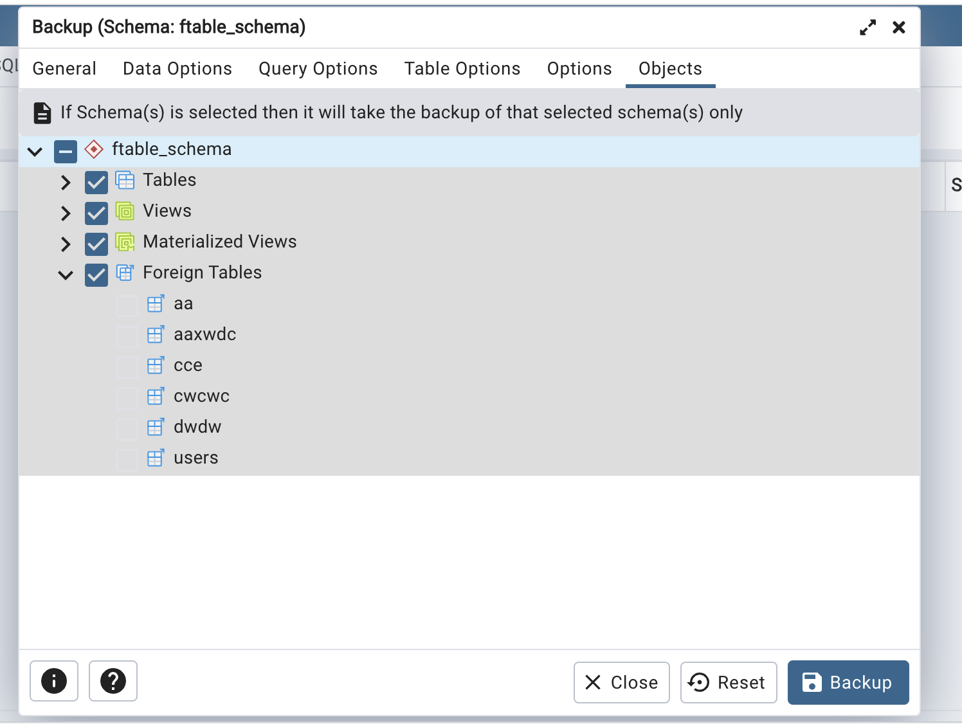Uncheck the Tables checkbox
962x724 pixels.
96,183
